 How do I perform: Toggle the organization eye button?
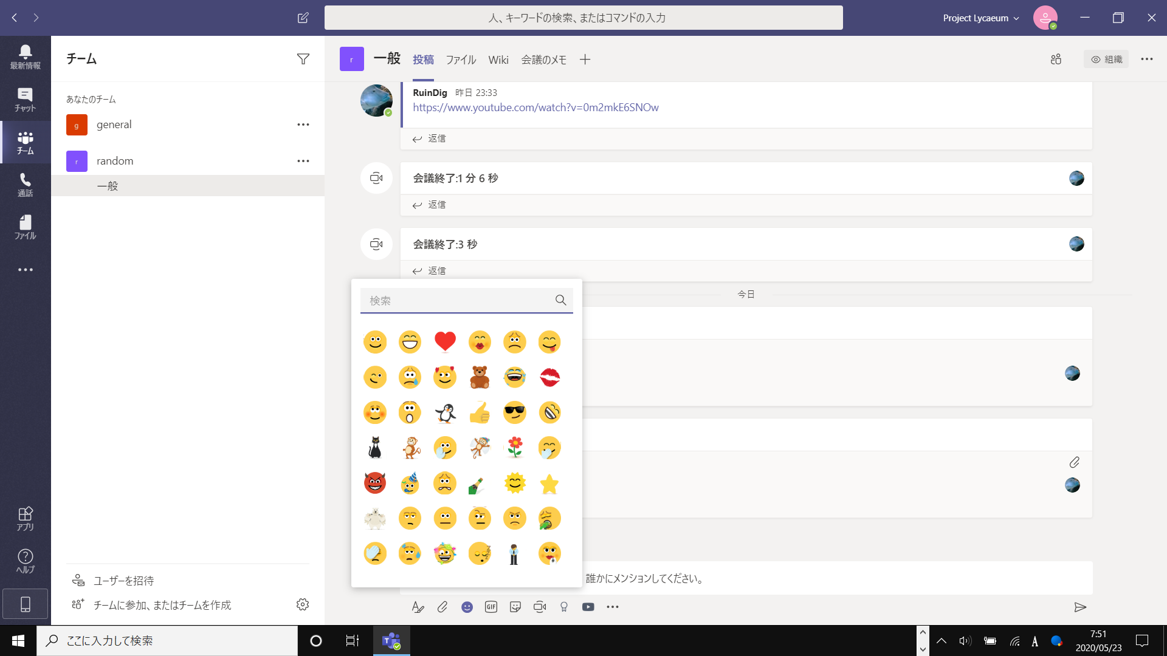[1106, 59]
